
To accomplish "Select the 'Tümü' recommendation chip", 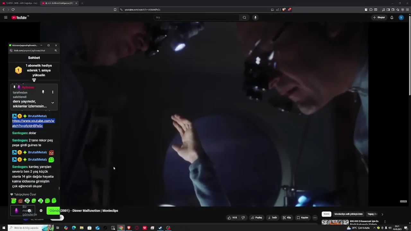I will 327,214.
